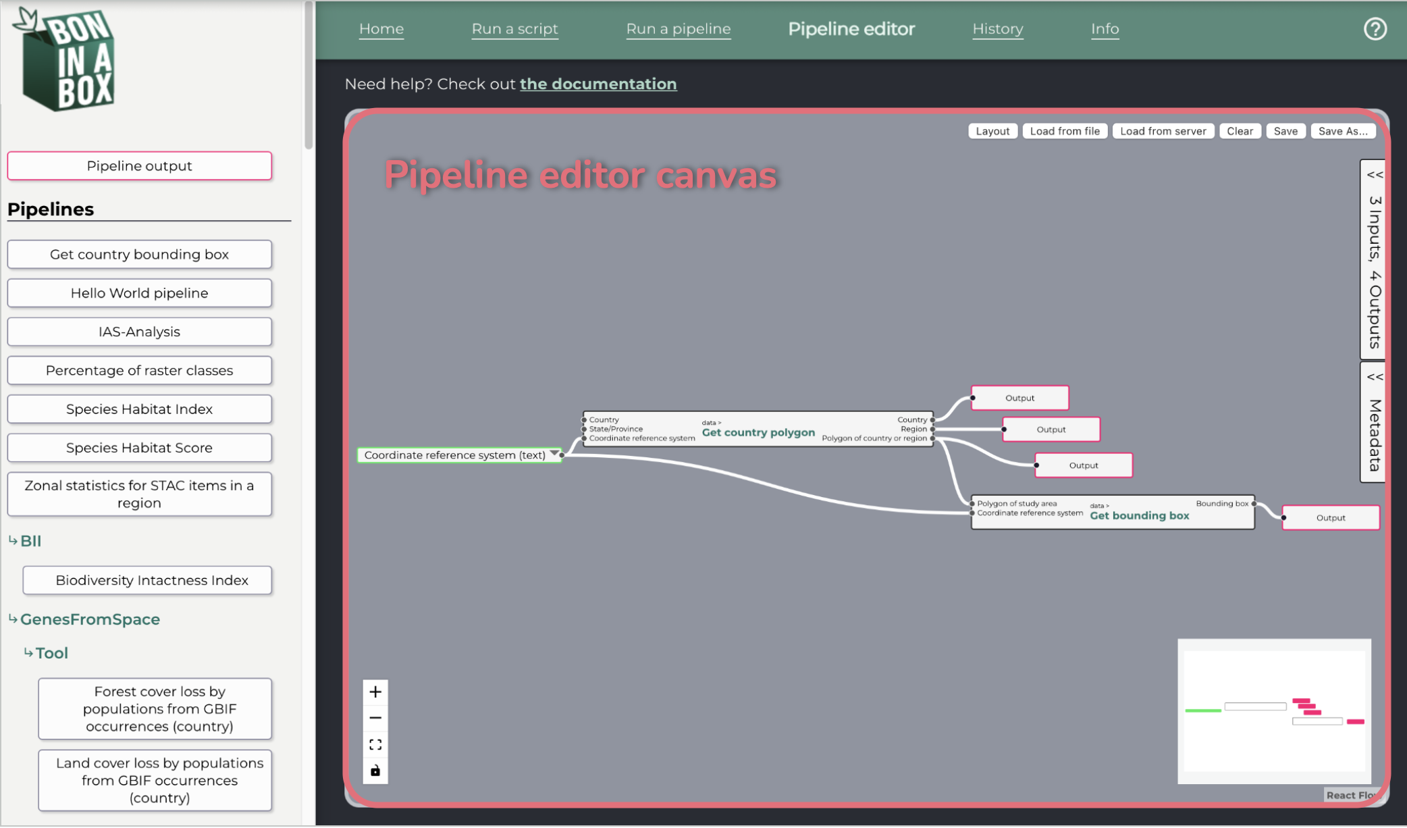Switch to the Run a pipeline tab

679,29
